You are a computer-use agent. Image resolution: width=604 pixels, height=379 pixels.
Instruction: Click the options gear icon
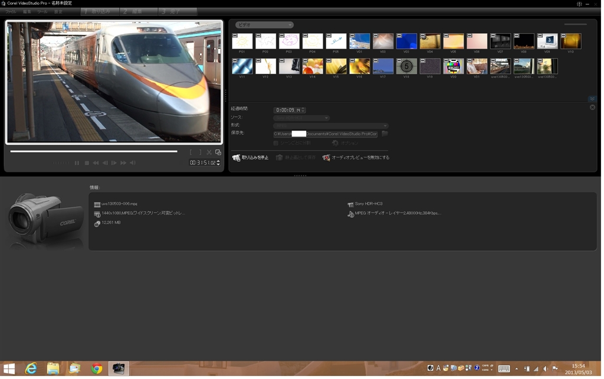pyautogui.click(x=335, y=143)
